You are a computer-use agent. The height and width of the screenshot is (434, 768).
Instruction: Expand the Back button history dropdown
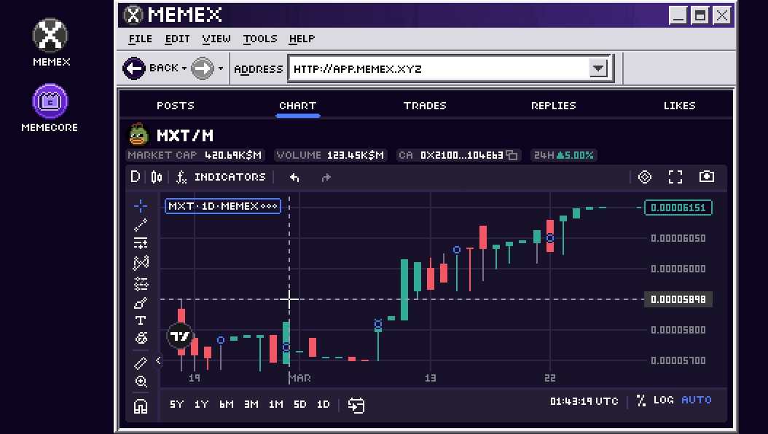point(184,69)
